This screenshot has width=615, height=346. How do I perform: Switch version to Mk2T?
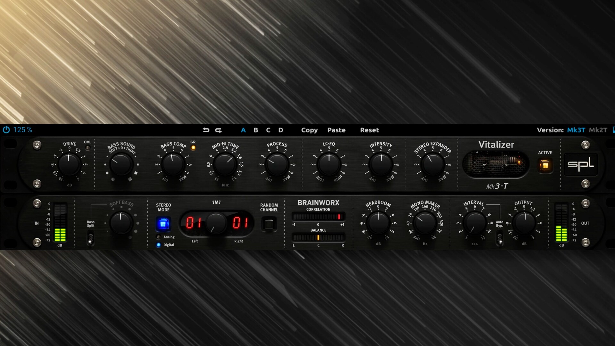pyautogui.click(x=598, y=130)
